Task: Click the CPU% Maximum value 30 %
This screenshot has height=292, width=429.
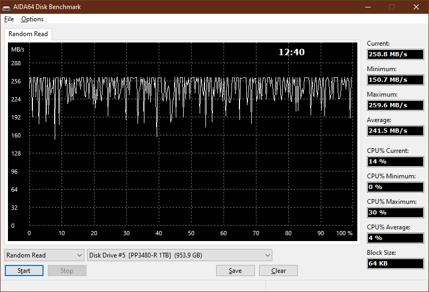Action: coord(396,212)
